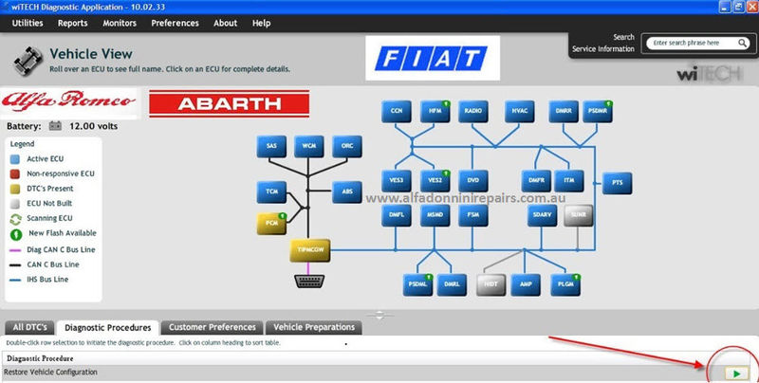Select the WCM ECU block
The height and width of the screenshot is (383, 759).
click(x=309, y=147)
